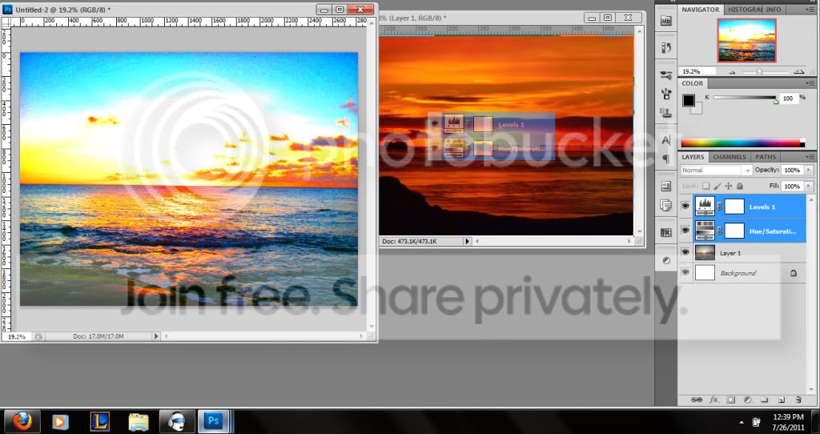The width and height of the screenshot is (820, 434).
Task: Pick a color from the color ramp
Action: pos(742,143)
